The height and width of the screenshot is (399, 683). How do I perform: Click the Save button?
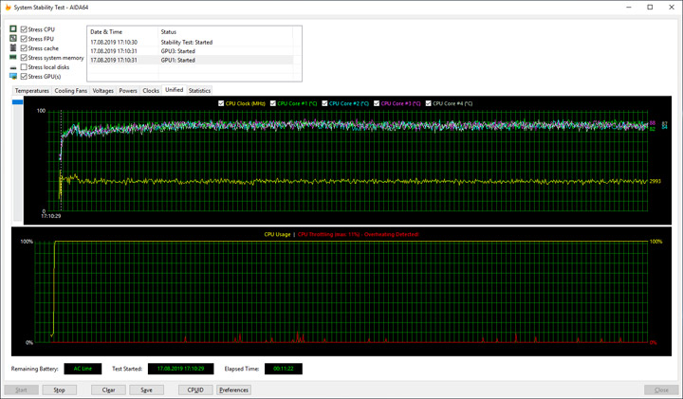(x=145, y=390)
